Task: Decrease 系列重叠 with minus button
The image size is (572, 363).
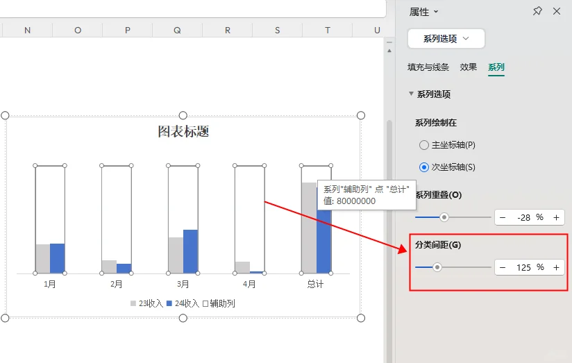Action: coord(503,218)
